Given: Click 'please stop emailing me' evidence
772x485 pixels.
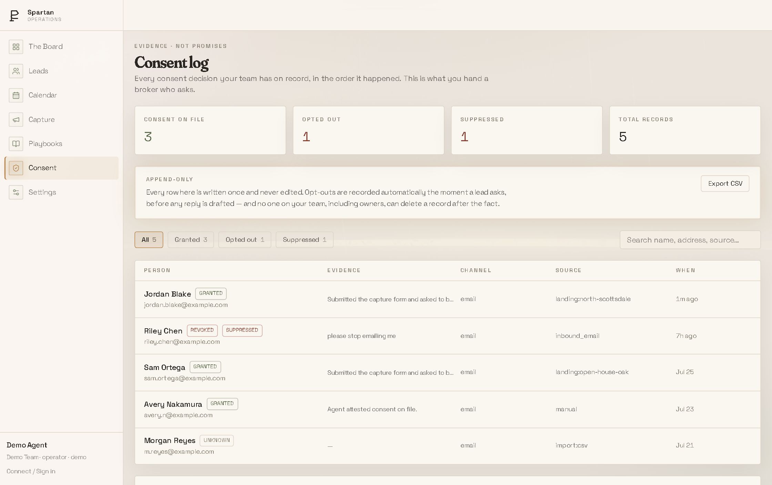Looking at the screenshot, I should coord(362,336).
